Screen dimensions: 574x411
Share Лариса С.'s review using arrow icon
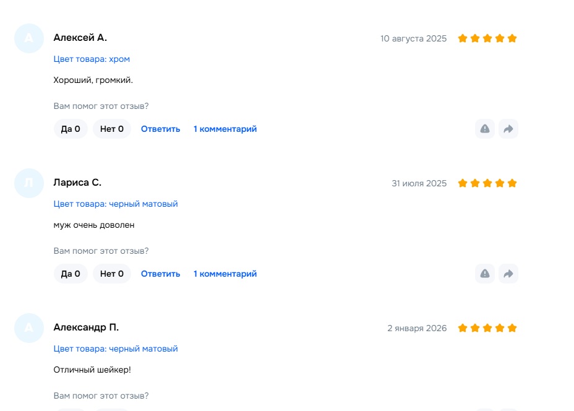[508, 274]
